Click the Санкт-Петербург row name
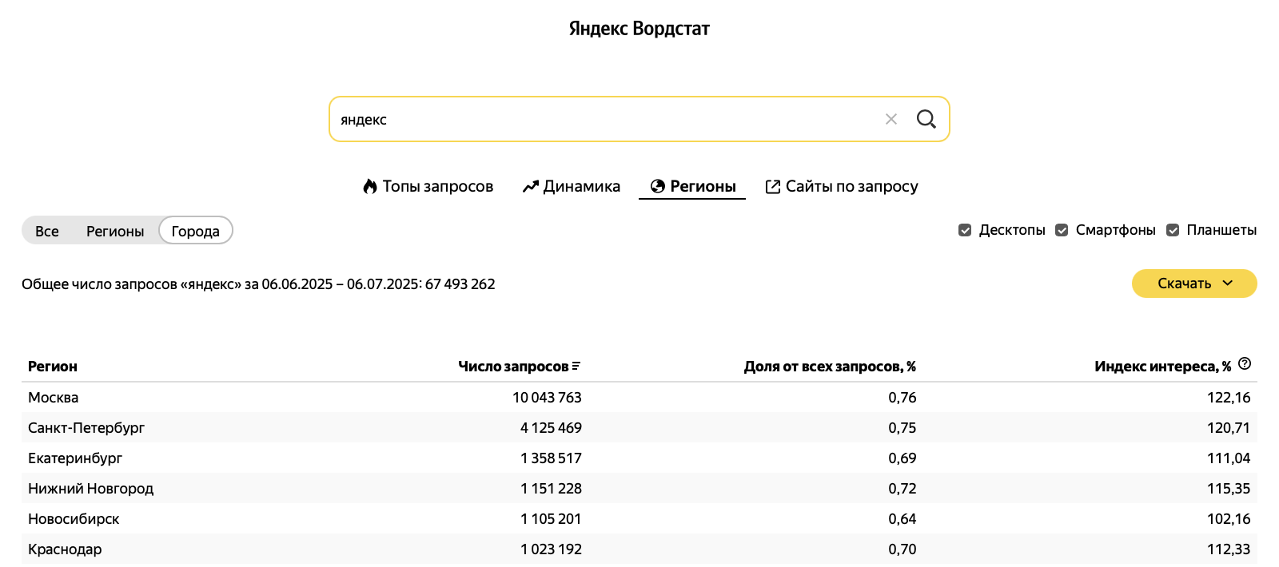The image size is (1279, 567). pyautogui.click(x=86, y=428)
